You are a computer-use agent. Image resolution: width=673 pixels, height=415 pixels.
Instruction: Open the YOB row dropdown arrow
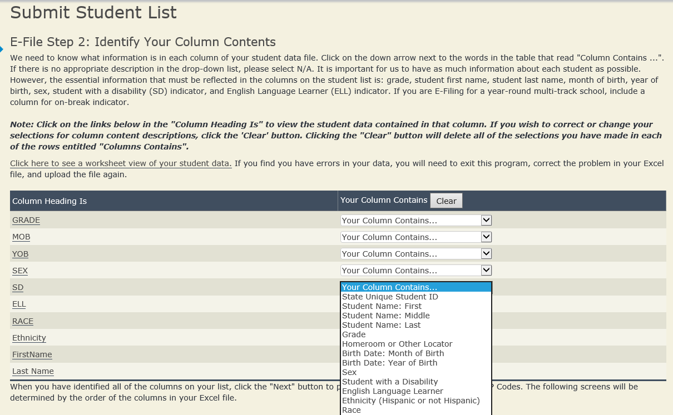click(x=486, y=254)
